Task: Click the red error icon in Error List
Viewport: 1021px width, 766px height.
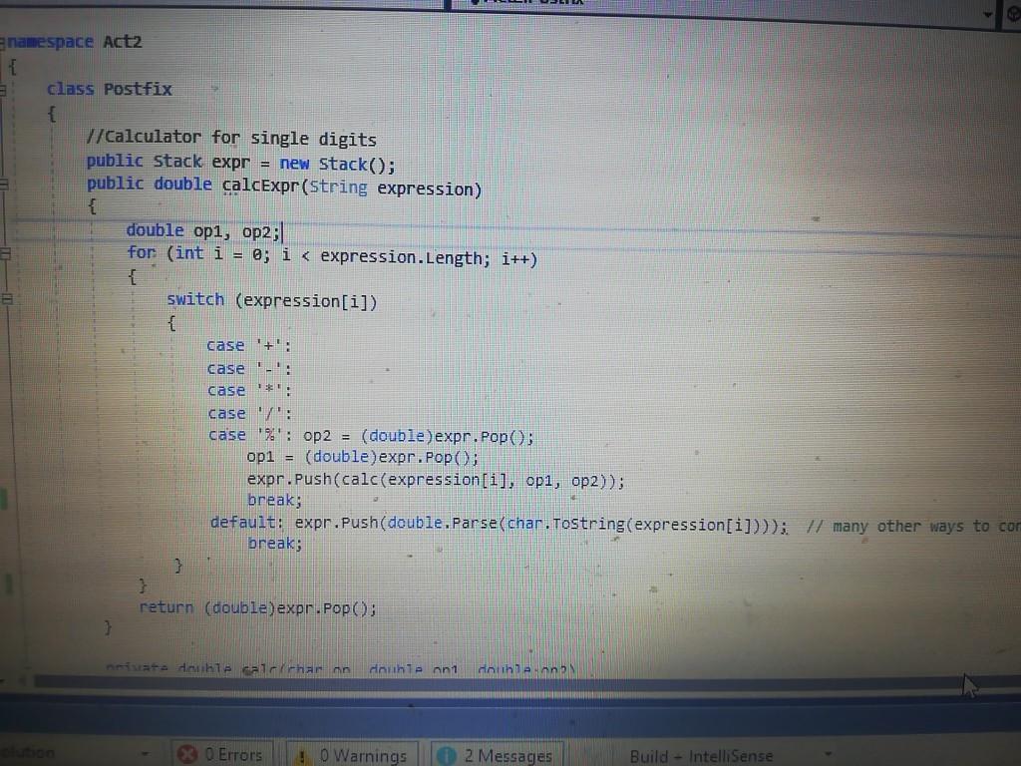Action: 189,755
